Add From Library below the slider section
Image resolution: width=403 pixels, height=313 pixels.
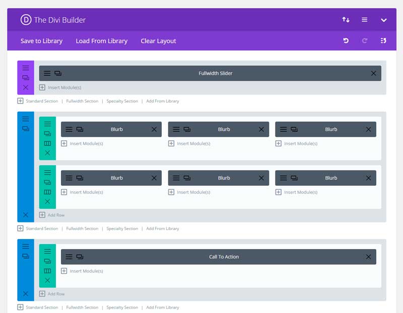[162, 101]
